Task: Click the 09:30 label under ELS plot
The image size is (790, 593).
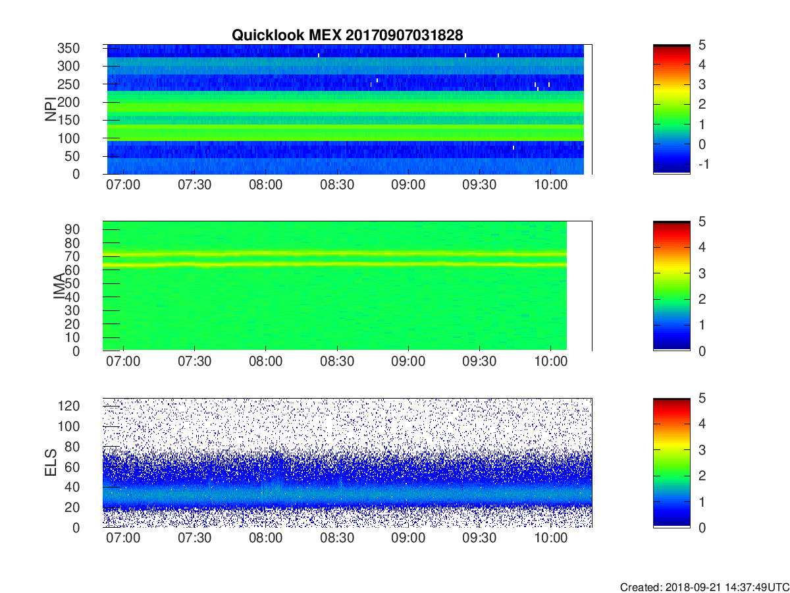Action: 479,538
